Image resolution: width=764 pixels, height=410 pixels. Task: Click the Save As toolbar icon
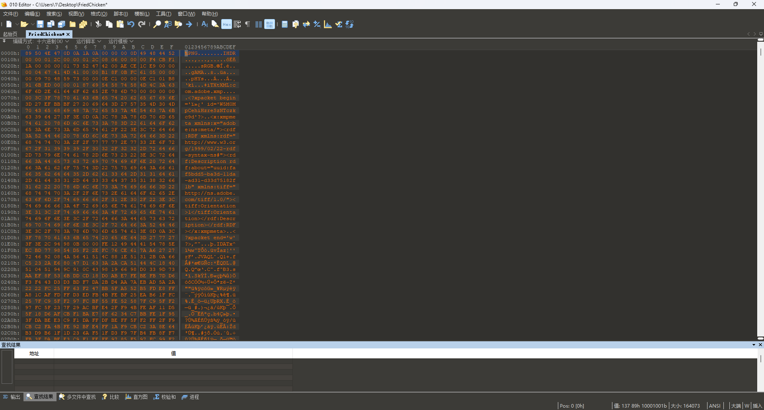51,24
